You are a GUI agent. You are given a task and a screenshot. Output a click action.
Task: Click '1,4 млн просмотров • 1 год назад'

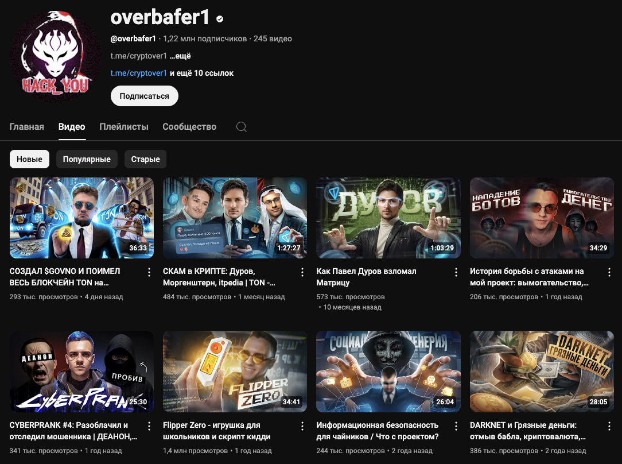pyautogui.click(x=217, y=451)
